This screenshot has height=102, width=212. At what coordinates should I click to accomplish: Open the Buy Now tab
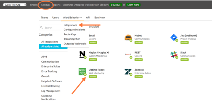point(99,18)
